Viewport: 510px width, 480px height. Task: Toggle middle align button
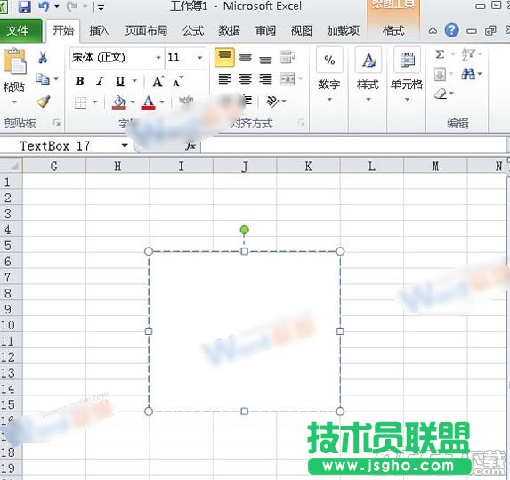click(246, 58)
